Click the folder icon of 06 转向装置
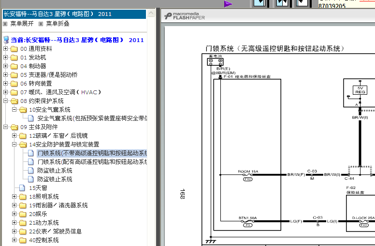Viewport: 375px width, 246px height. pos(14,84)
